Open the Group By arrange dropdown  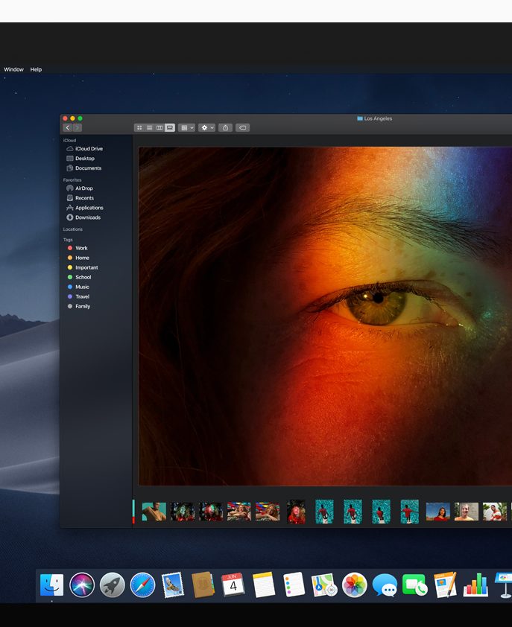click(186, 128)
